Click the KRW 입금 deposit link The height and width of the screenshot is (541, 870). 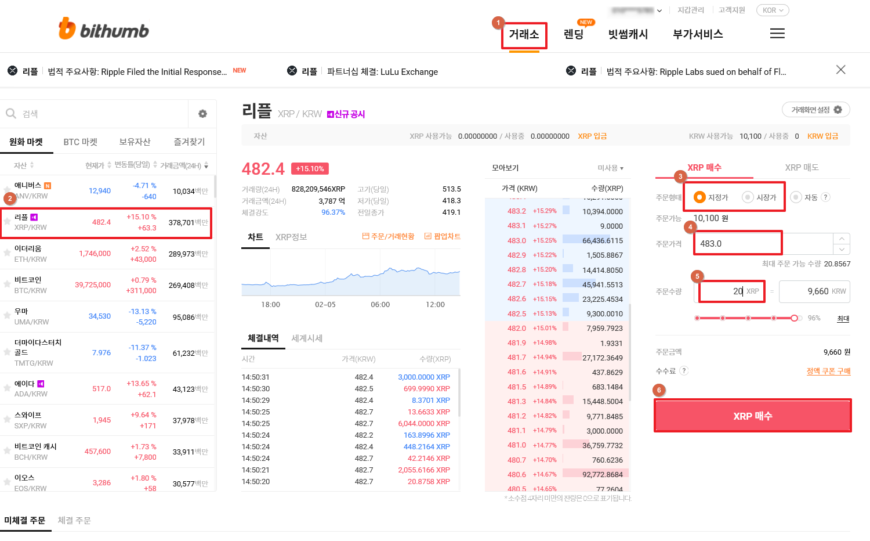click(822, 136)
